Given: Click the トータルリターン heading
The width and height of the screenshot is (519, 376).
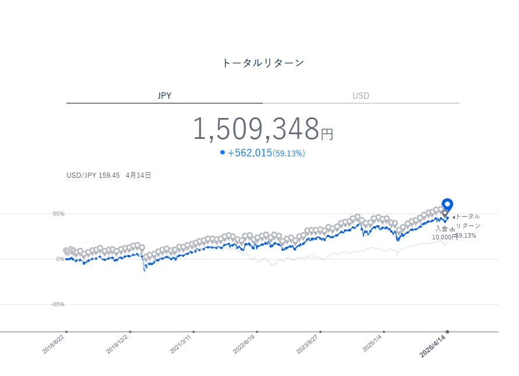Looking at the screenshot, I should [x=263, y=63].
